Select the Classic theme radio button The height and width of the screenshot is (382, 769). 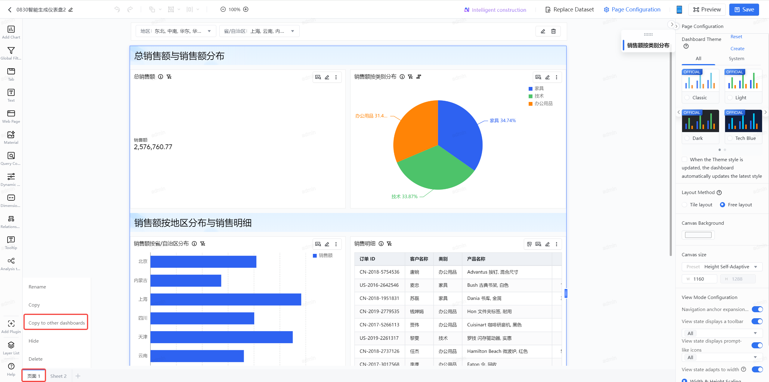[687, 97]
